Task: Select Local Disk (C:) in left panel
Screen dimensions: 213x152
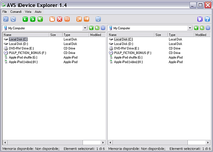Action: click(18, 39)
